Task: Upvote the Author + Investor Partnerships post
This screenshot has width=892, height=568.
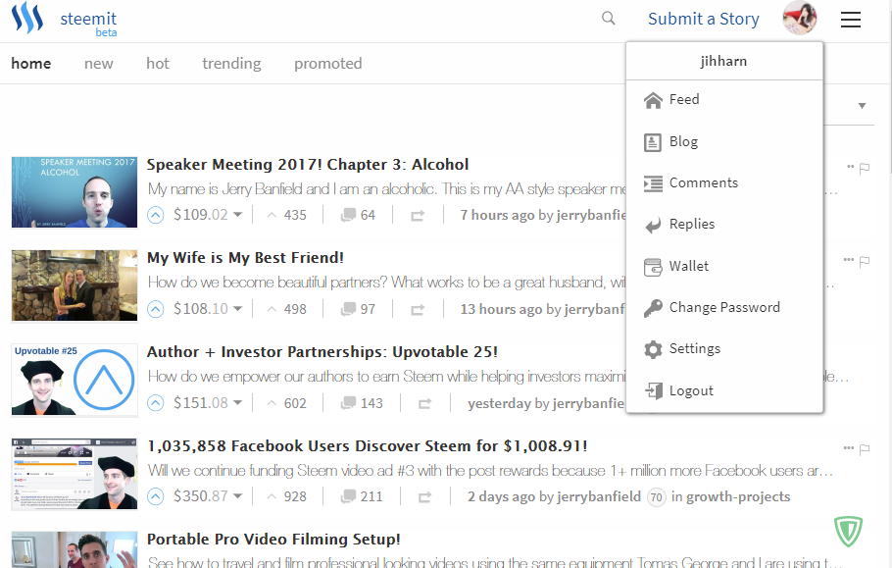Action: click(156, 403)
